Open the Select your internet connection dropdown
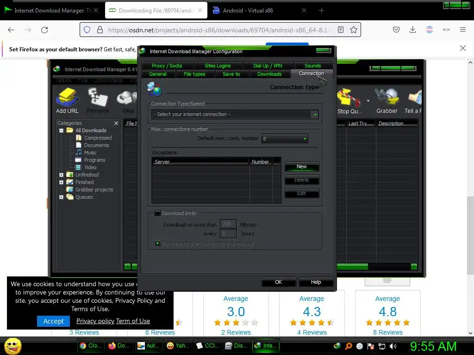The width and height of the screenshot is (474, 355). [235, 115]
